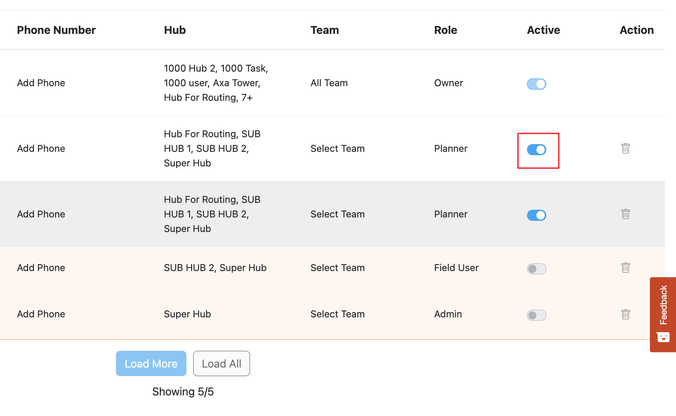Viewport: 676px width, 416px height.
Task: Delete the Field User row
Action: pos(625,268)
